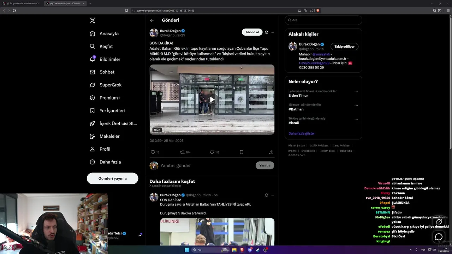This screenshot has height=254, width=452.
Task: Open SuperGrok from sidebar
Action: point(106,85)
